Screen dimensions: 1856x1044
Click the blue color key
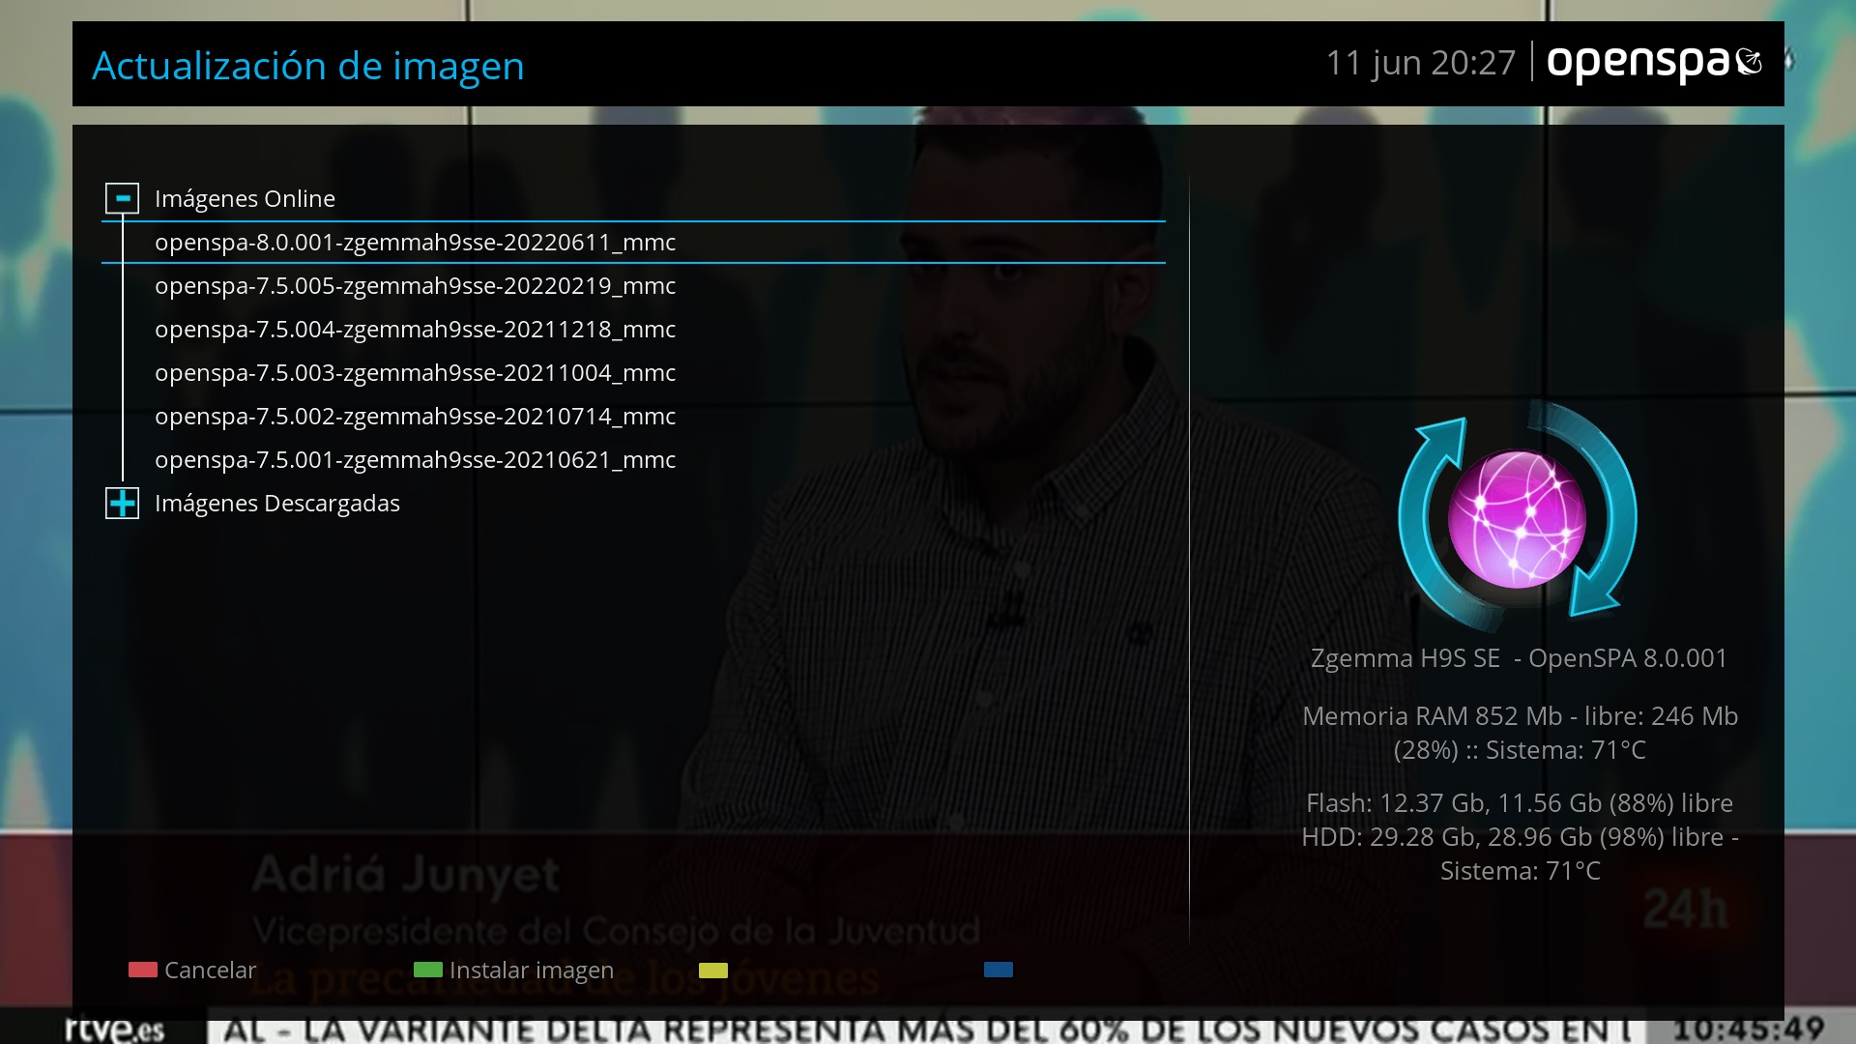point(998,970)
